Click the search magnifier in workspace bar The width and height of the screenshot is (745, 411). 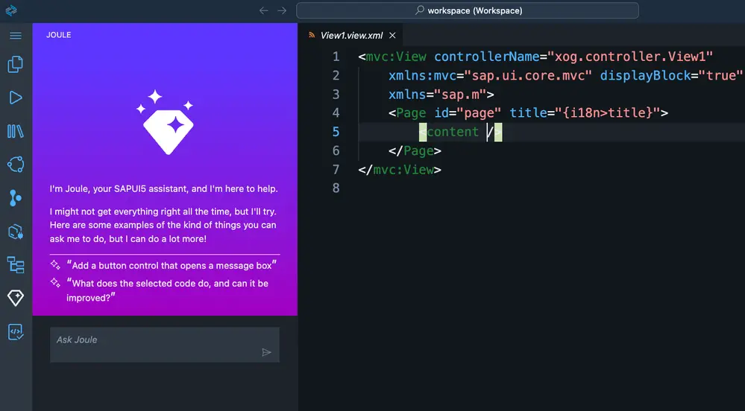420,10
